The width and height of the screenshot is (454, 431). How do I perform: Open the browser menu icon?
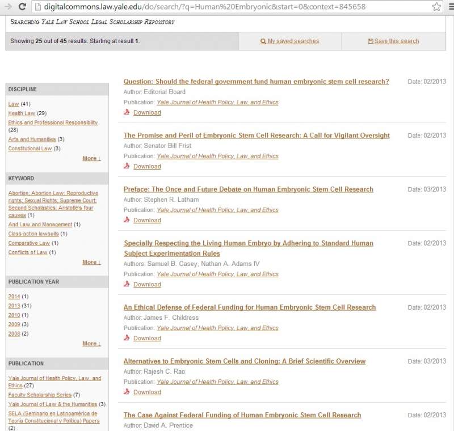tap(451, 6)
